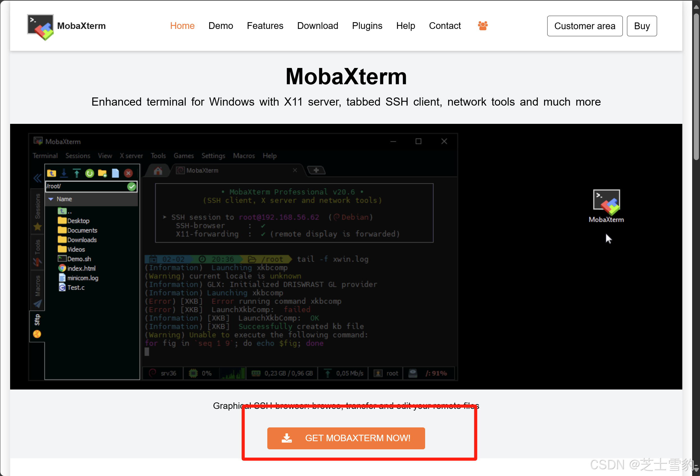The width and height of the screenshot is (700, 476).
Task: Click the MobaXterm logo in the header
Action: click(x=40, y=26)
